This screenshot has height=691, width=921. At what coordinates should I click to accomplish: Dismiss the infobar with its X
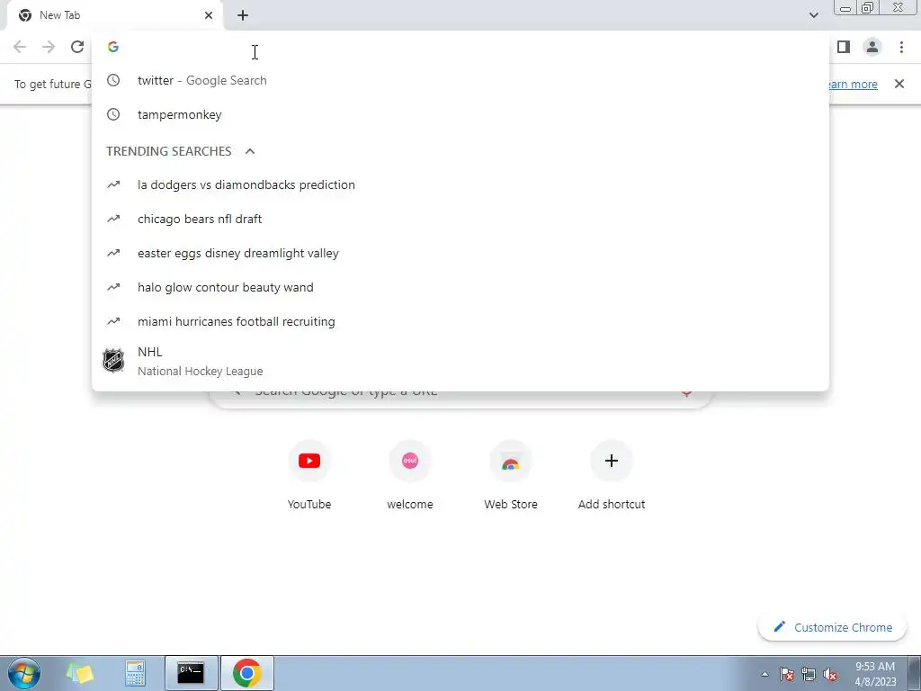tap(899, 84)
